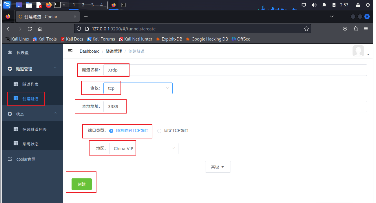This screenshot has height=203, width=376.
Task: Go to Firefox home page icon
Action: coord(40,29)
